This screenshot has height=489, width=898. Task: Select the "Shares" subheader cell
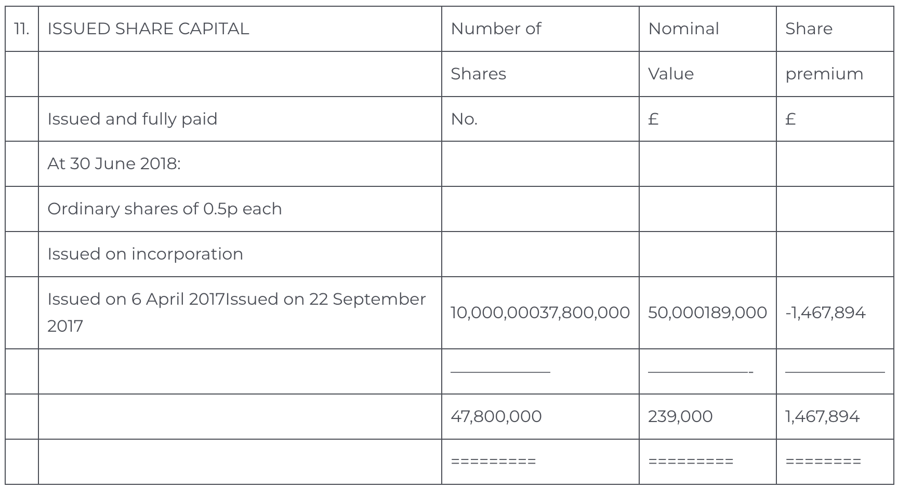click(478, 74)
